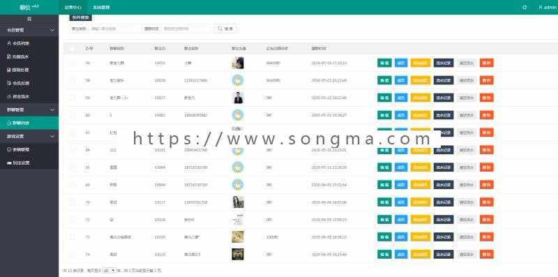558x277 pixels.
Task: Select the highlighted 群聊列表 sidebar item
Action: coord(29,123)
